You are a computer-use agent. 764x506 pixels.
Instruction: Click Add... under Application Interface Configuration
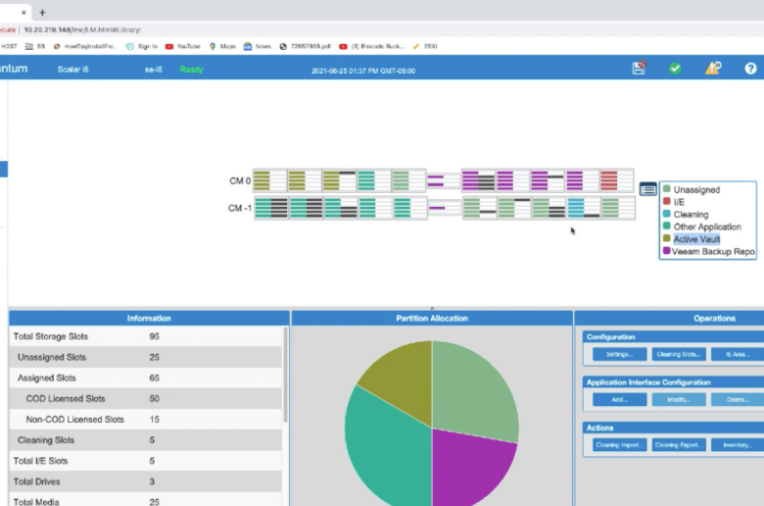(x=619, y=400)
